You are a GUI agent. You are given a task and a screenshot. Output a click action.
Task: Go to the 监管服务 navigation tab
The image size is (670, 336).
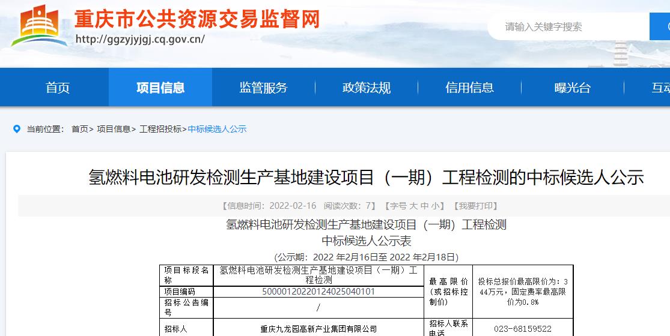263,88
